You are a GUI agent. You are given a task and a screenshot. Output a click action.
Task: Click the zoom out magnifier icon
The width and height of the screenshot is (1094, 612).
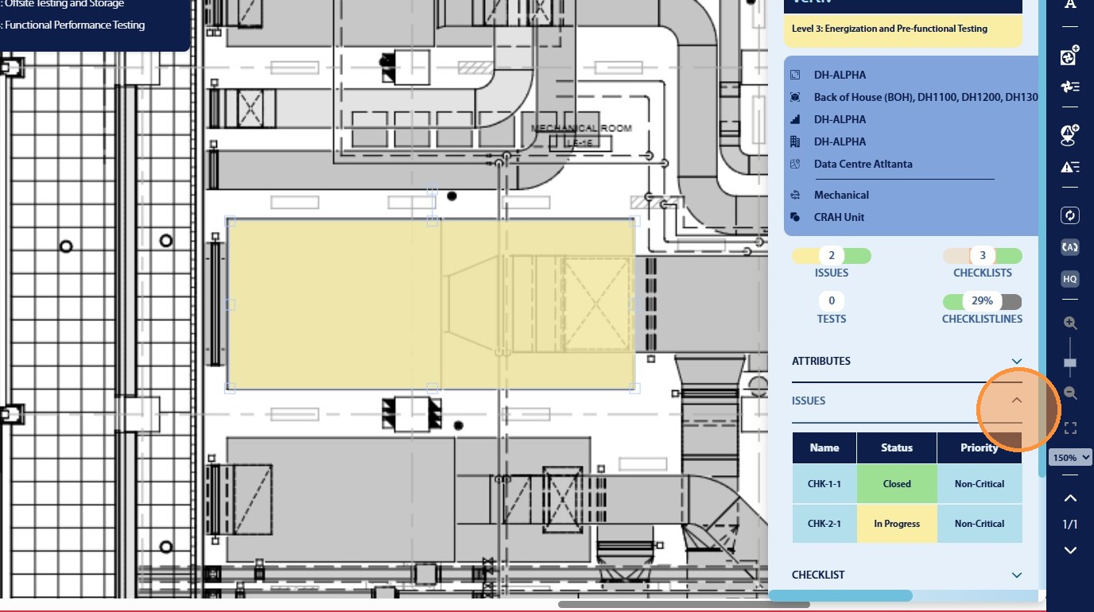point(1070,393)
